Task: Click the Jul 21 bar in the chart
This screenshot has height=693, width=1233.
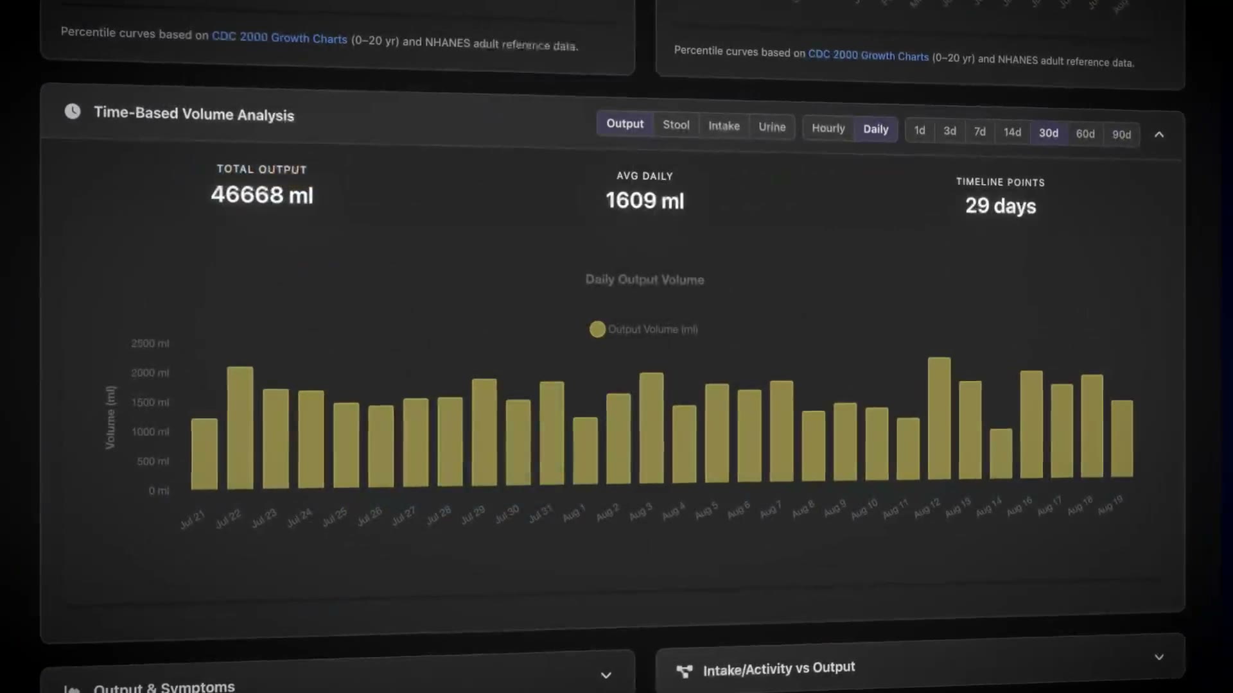Action: 204,454
